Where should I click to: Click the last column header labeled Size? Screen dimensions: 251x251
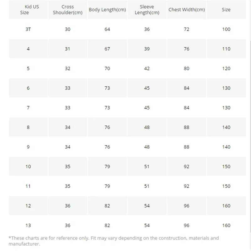[226, 10]
